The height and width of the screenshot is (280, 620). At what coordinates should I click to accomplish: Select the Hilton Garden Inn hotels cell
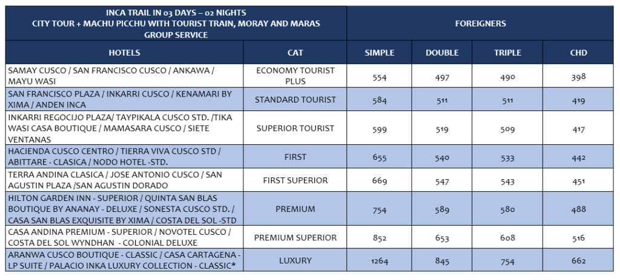(x=125, y=209)
